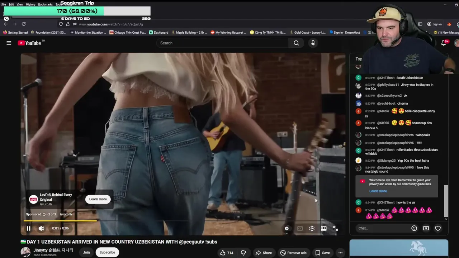459x258 pixels.
Task: Click username @phillydisco11 in chat
Action: 388,85
